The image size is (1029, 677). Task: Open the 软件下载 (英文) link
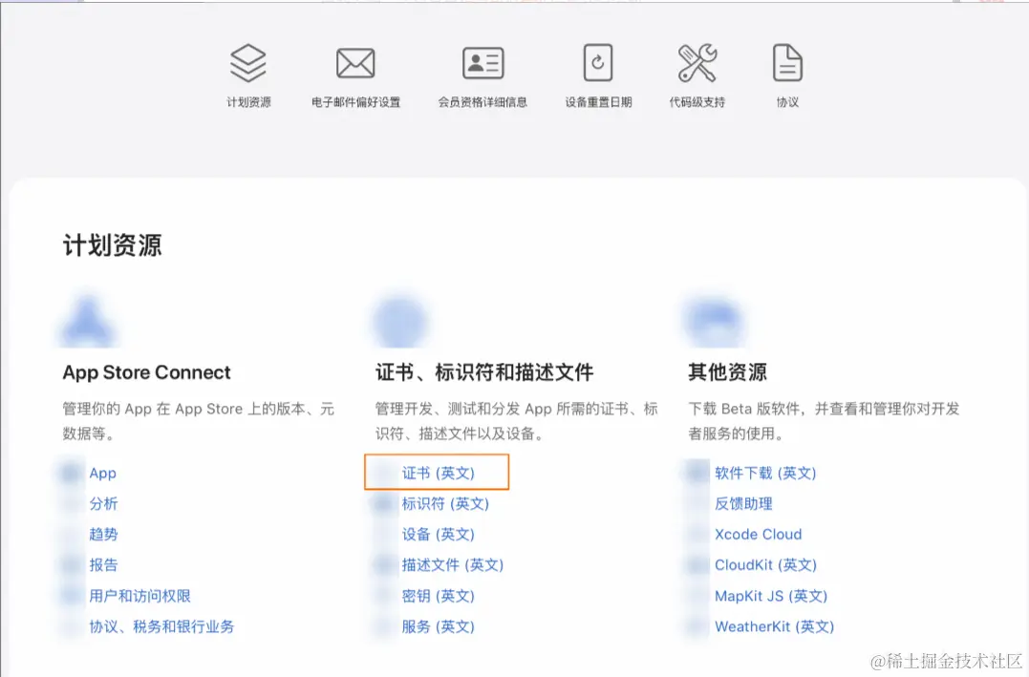[x=765, y=473]
